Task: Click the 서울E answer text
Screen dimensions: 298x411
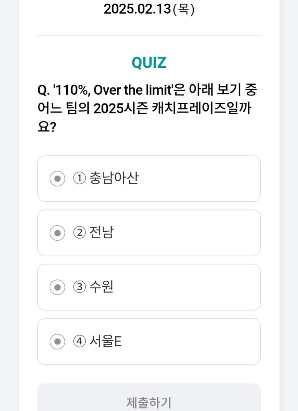Action: [106, 342]
